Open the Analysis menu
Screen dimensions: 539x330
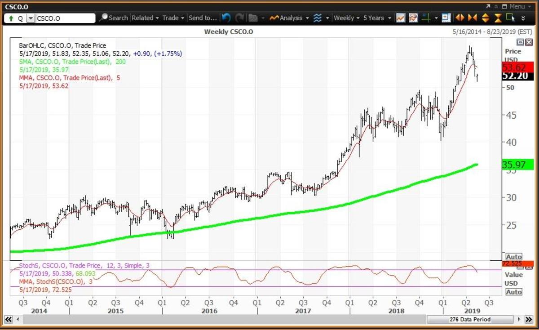[x=294, y=18]
